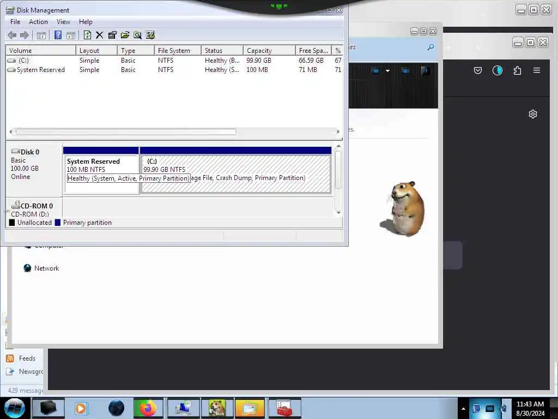Sort by the Status column header
The height and width of the screenshot is (419, 558).
[222, 51]
